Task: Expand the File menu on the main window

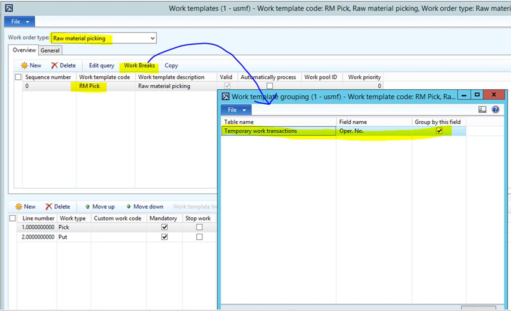Action: pos(18,21)
